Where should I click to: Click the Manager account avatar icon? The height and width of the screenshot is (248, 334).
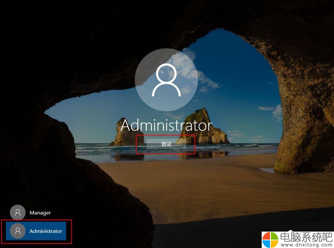point(18,213)
